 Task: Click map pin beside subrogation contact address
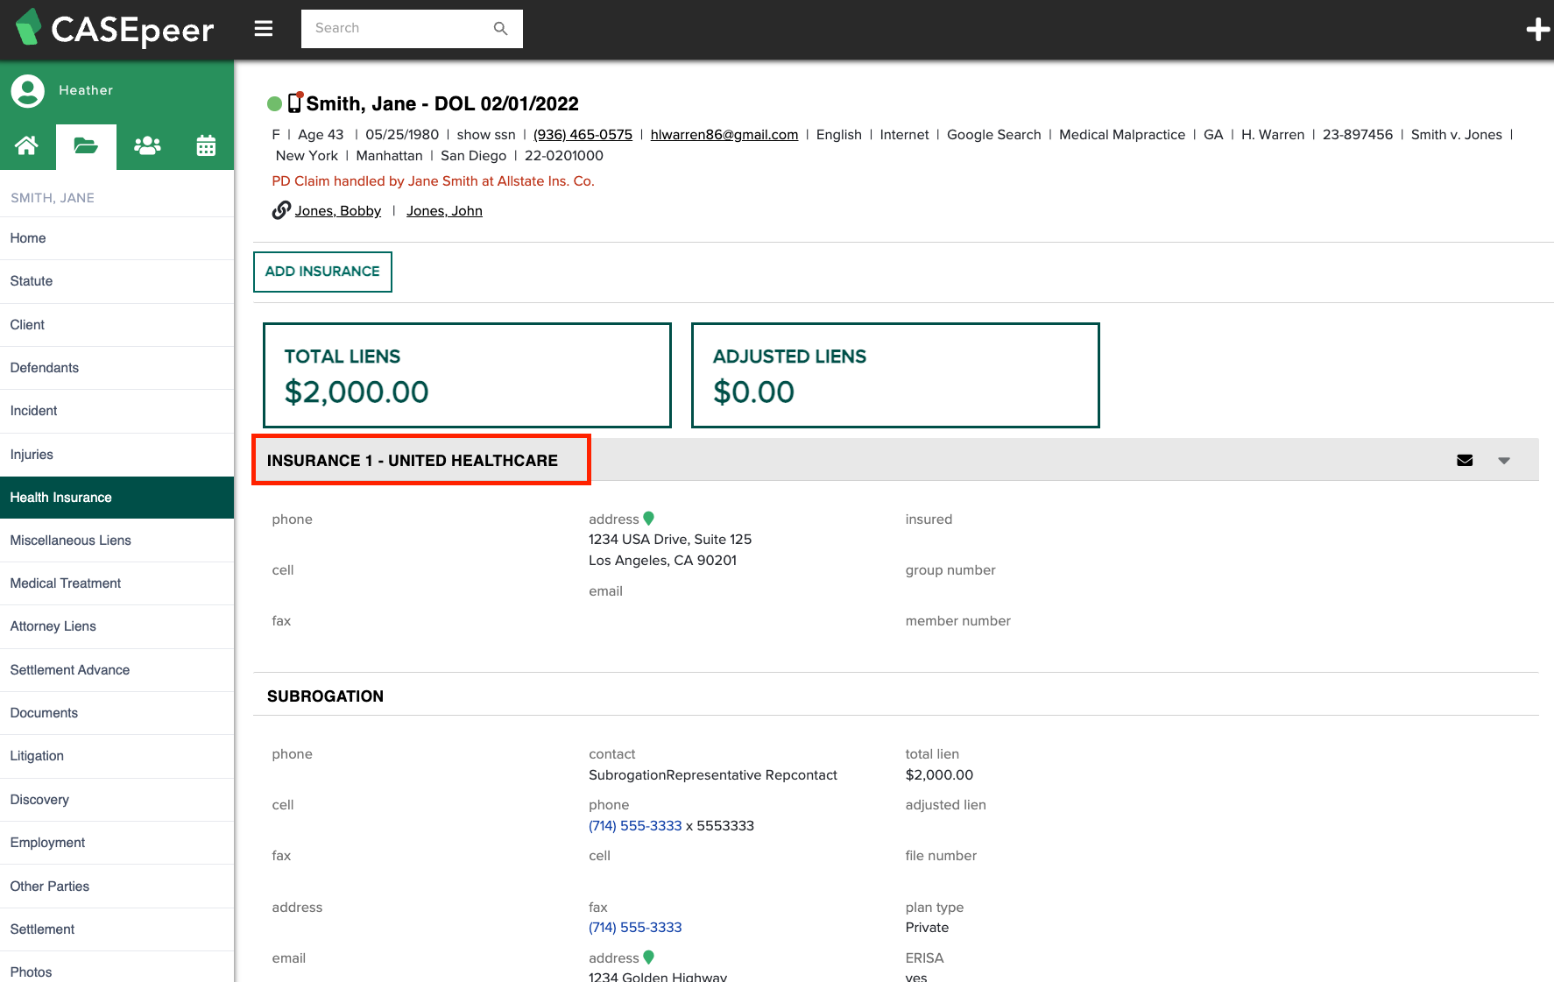[649, 957]
